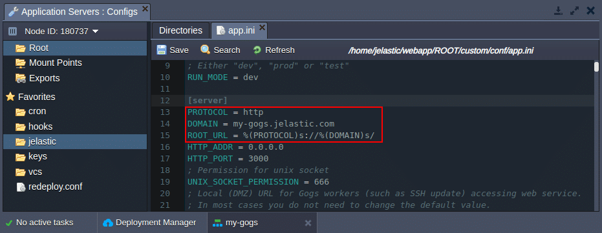Click the Search button
Viewport: 602px width, 233px height.
(x=220, y=50)
